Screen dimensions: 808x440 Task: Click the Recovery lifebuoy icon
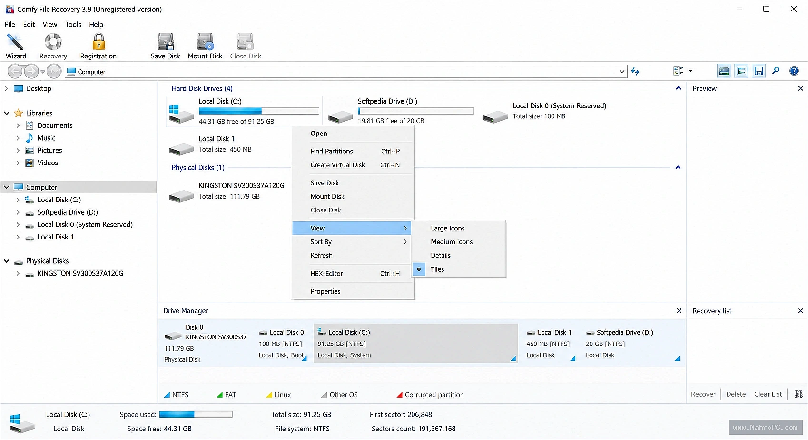pyautogui.click(x=53, y=42)
